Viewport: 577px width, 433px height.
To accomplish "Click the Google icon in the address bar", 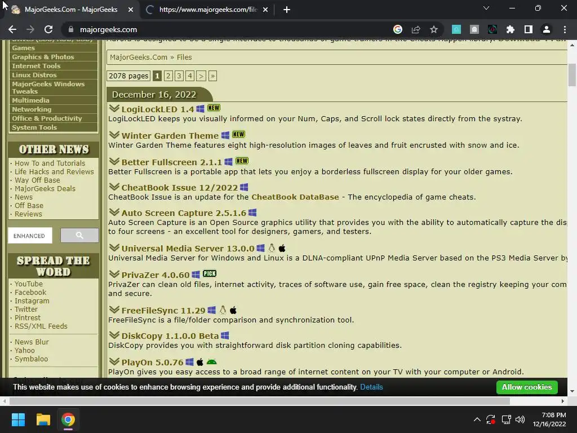I will (x=398, y=29).
